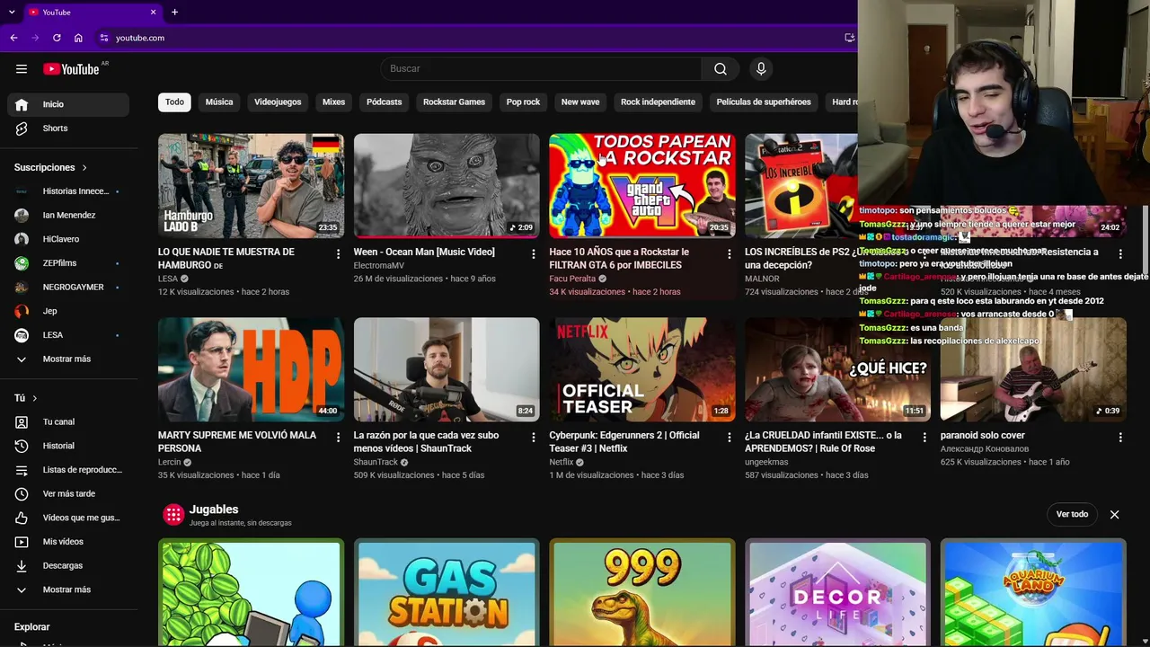This screenshot has width=1150, height=647.
Task: Filter by the Rockstar Games chip
Action: click(454, 102)
